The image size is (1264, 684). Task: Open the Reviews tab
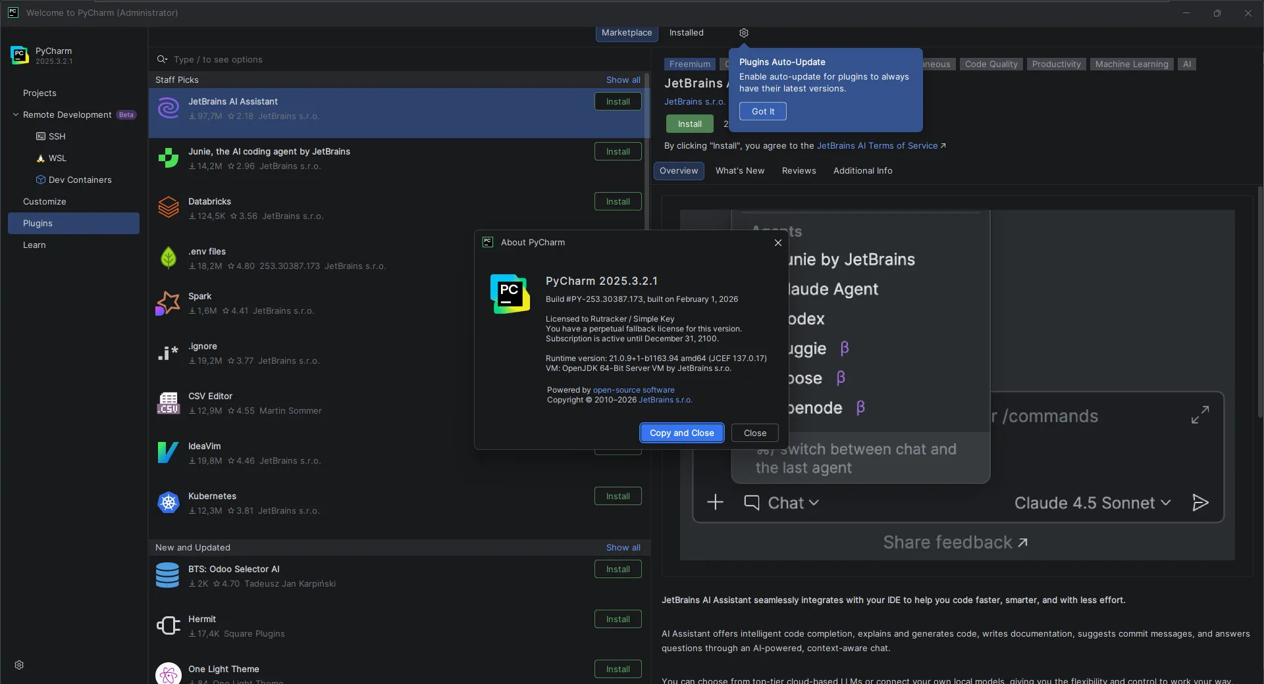[x=799, y=171]
